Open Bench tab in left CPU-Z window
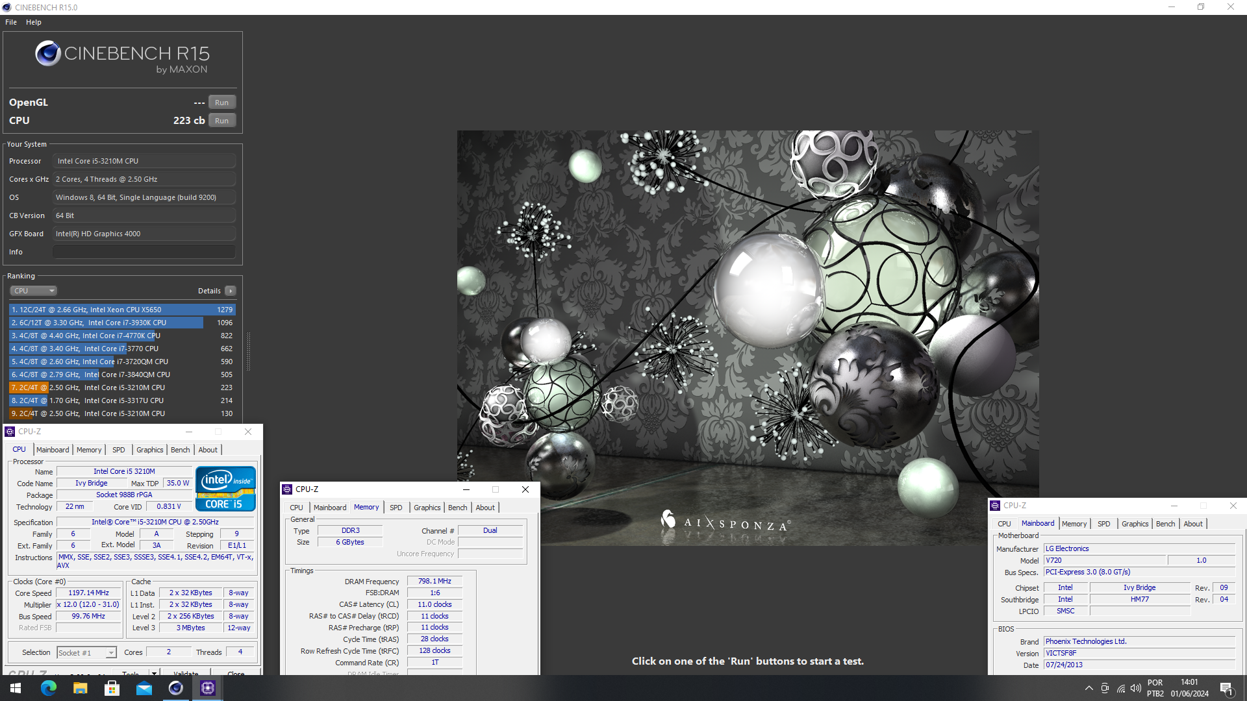The width and height of the screenshot is (1247, 701). coord(181,450)
